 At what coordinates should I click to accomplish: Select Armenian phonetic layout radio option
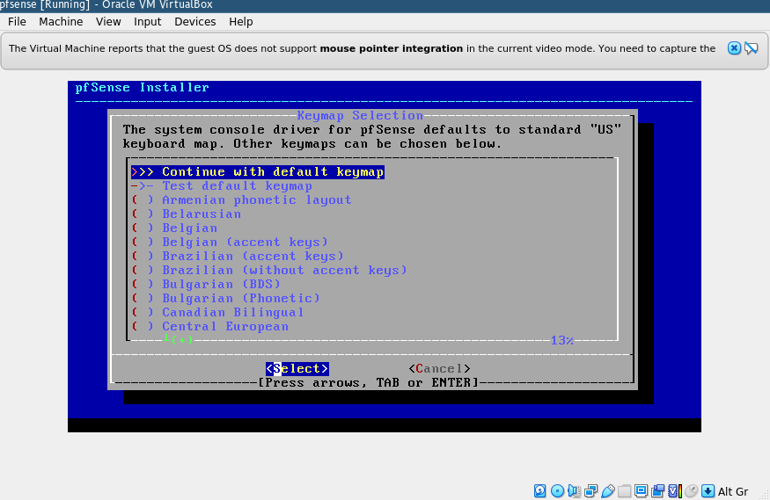pyautogui.click(x=241, y=200)
